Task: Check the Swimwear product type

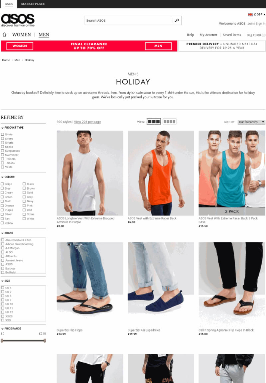Action: tap(2, 155)
